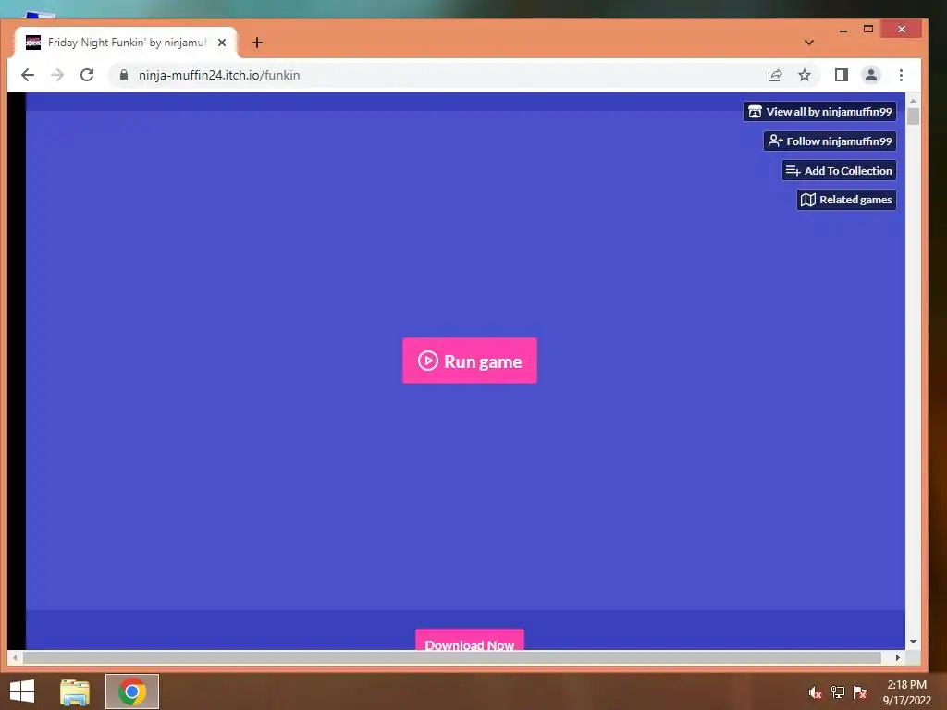947x710 pixels.
Task: Select the Friday Night Funkin' tab
Action: point(126,43)
